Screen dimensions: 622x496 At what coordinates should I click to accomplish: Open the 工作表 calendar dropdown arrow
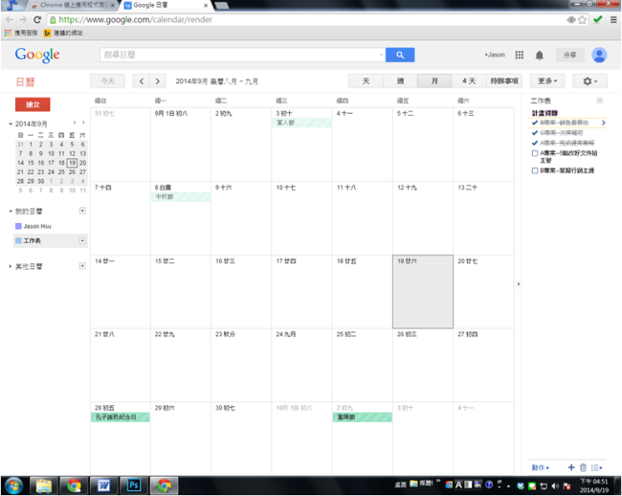(82, 240)
